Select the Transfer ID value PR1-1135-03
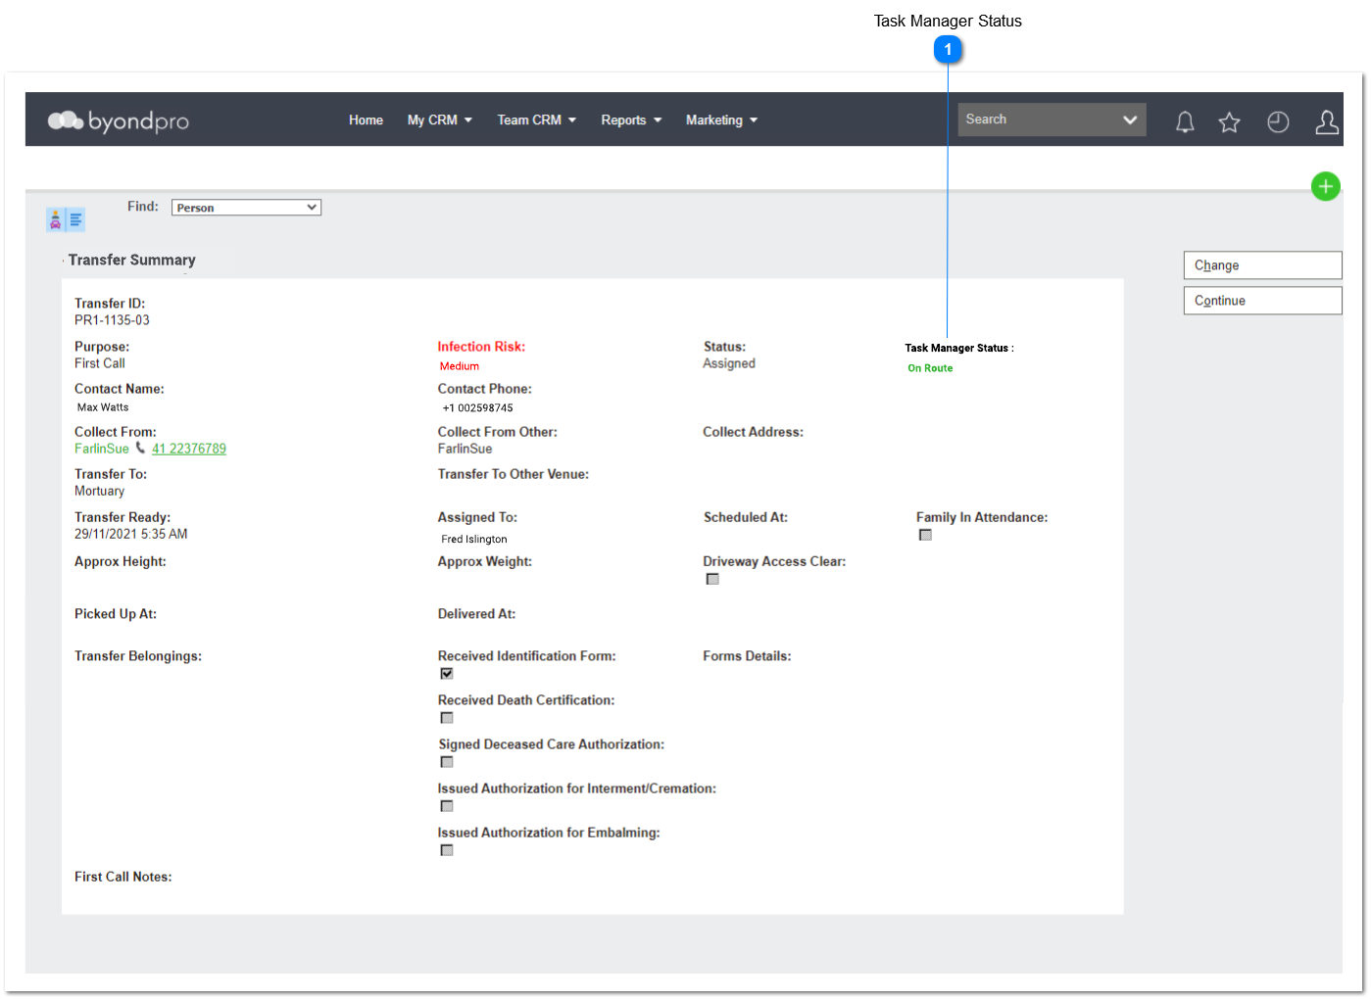This screenshot has width=1371, height=1000. (x=112, y=320)
